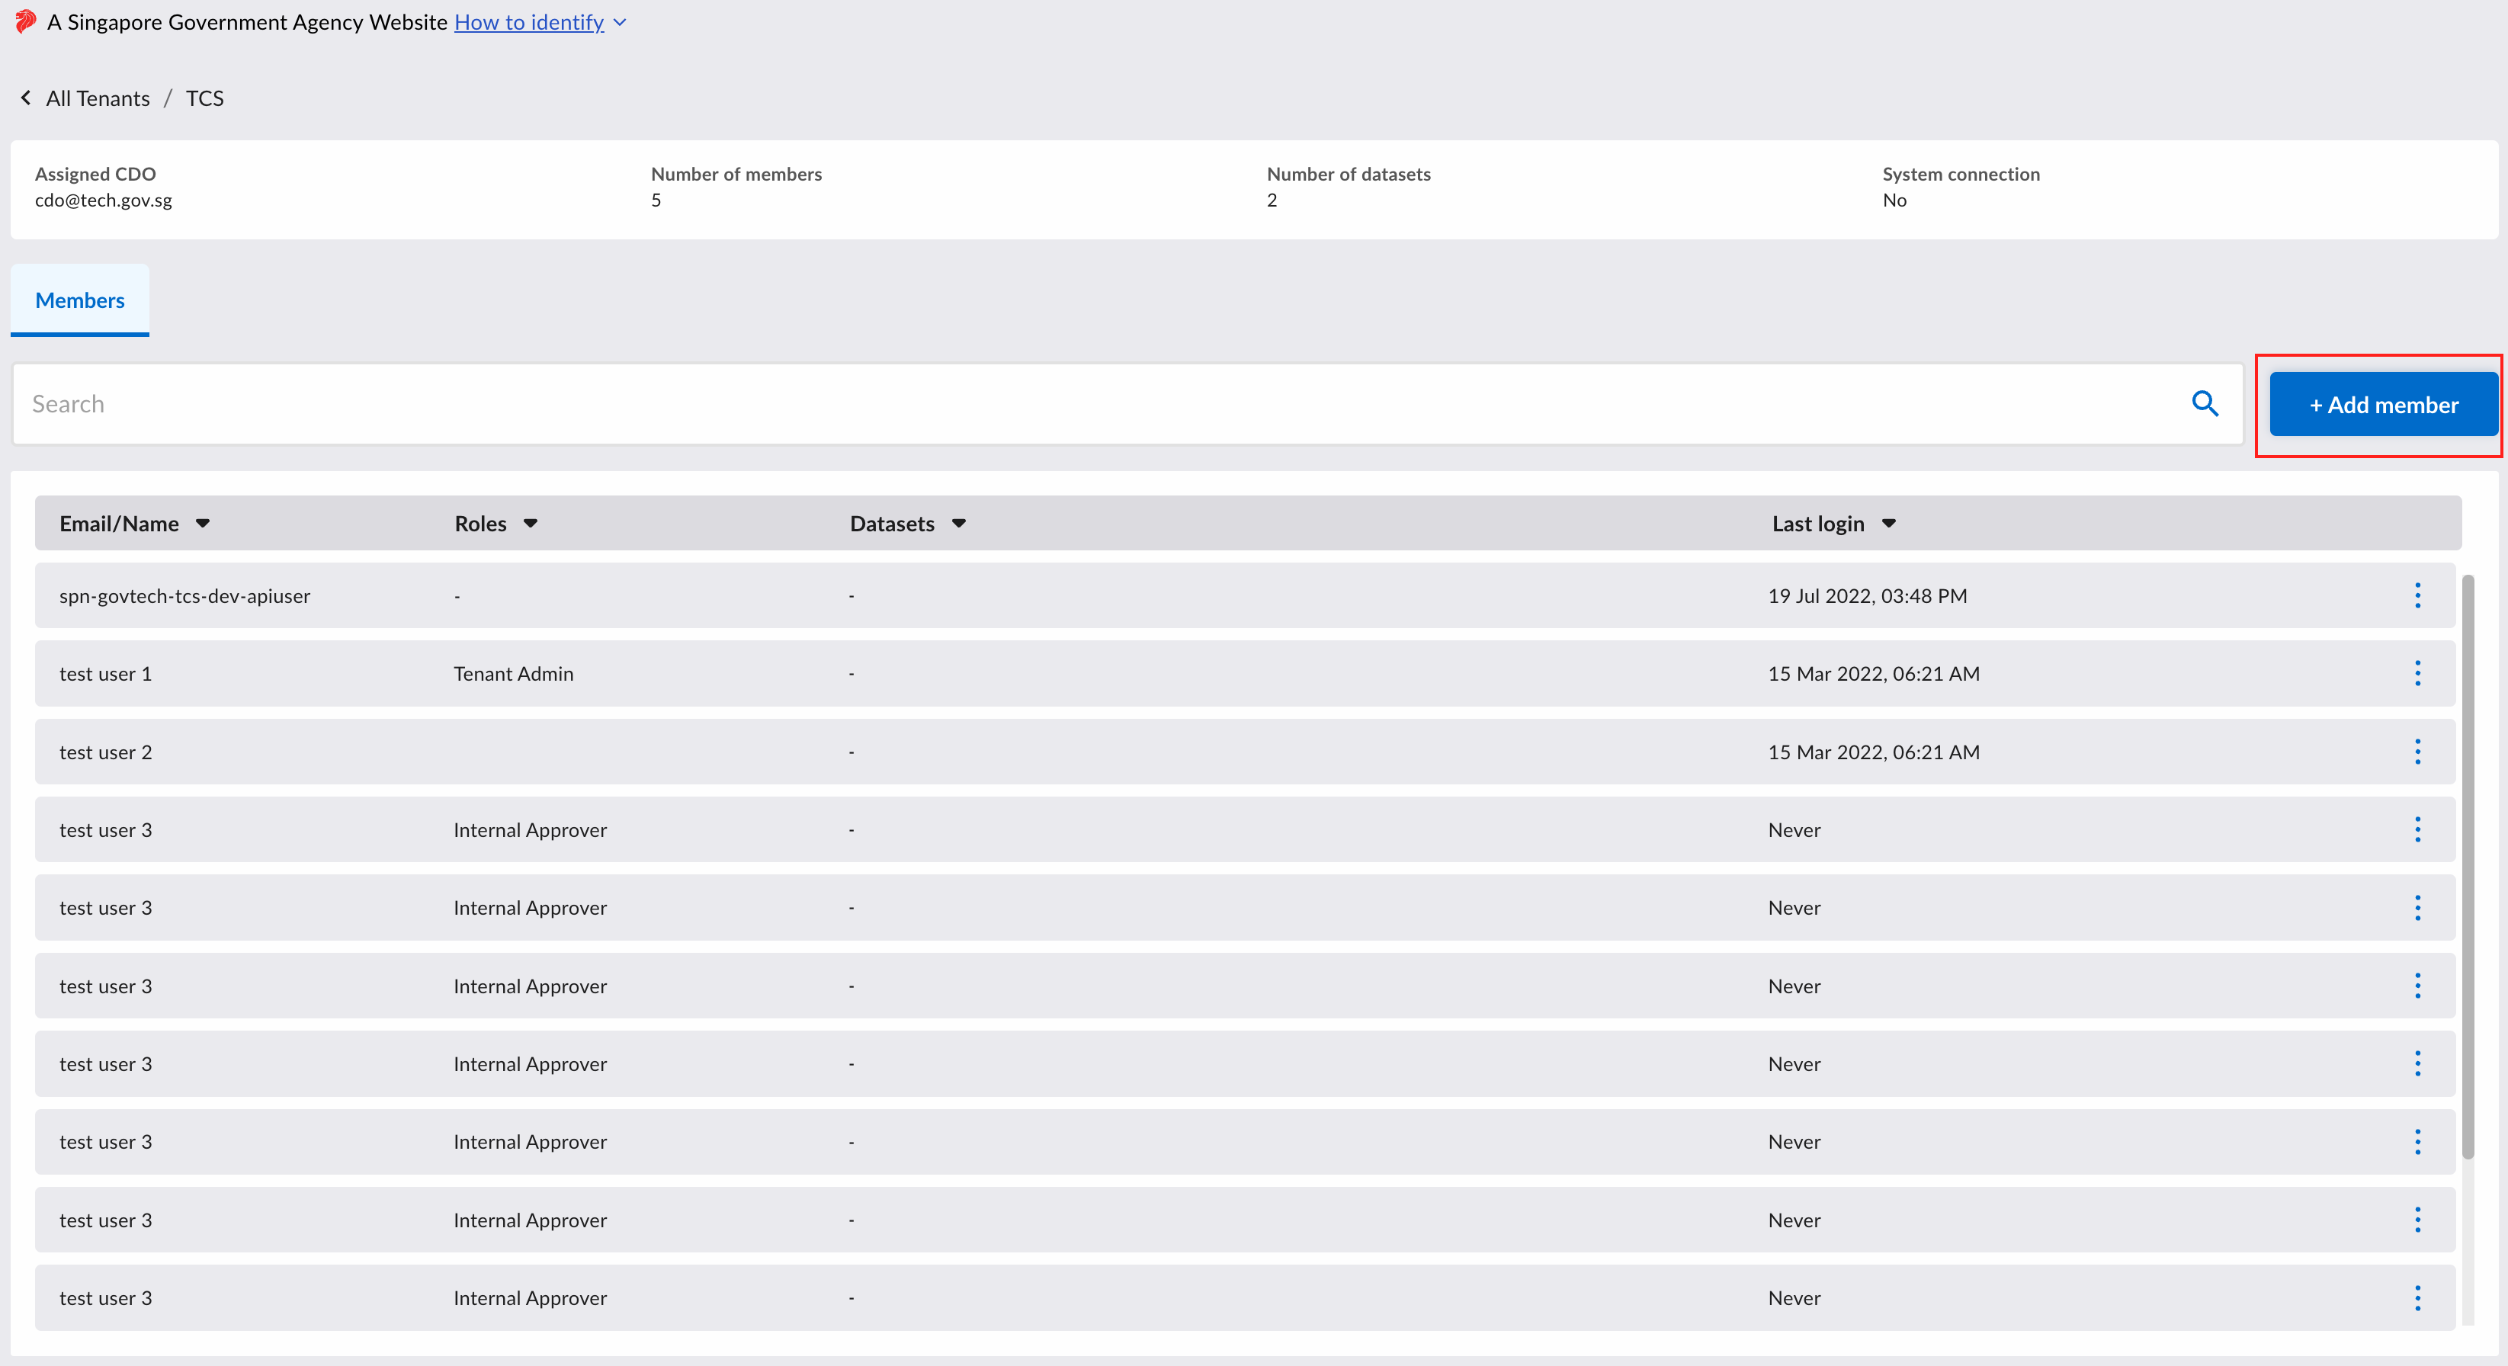Screen dimensions: 2508x1366
Task: Sort by the Datasets column arrow
Action: tap(959, 524)
